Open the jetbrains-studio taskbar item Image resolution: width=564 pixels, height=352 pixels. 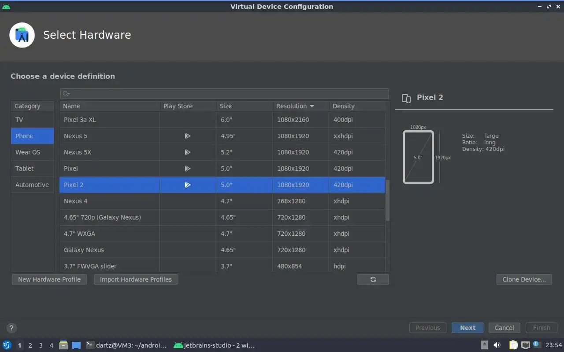[214, 345]
